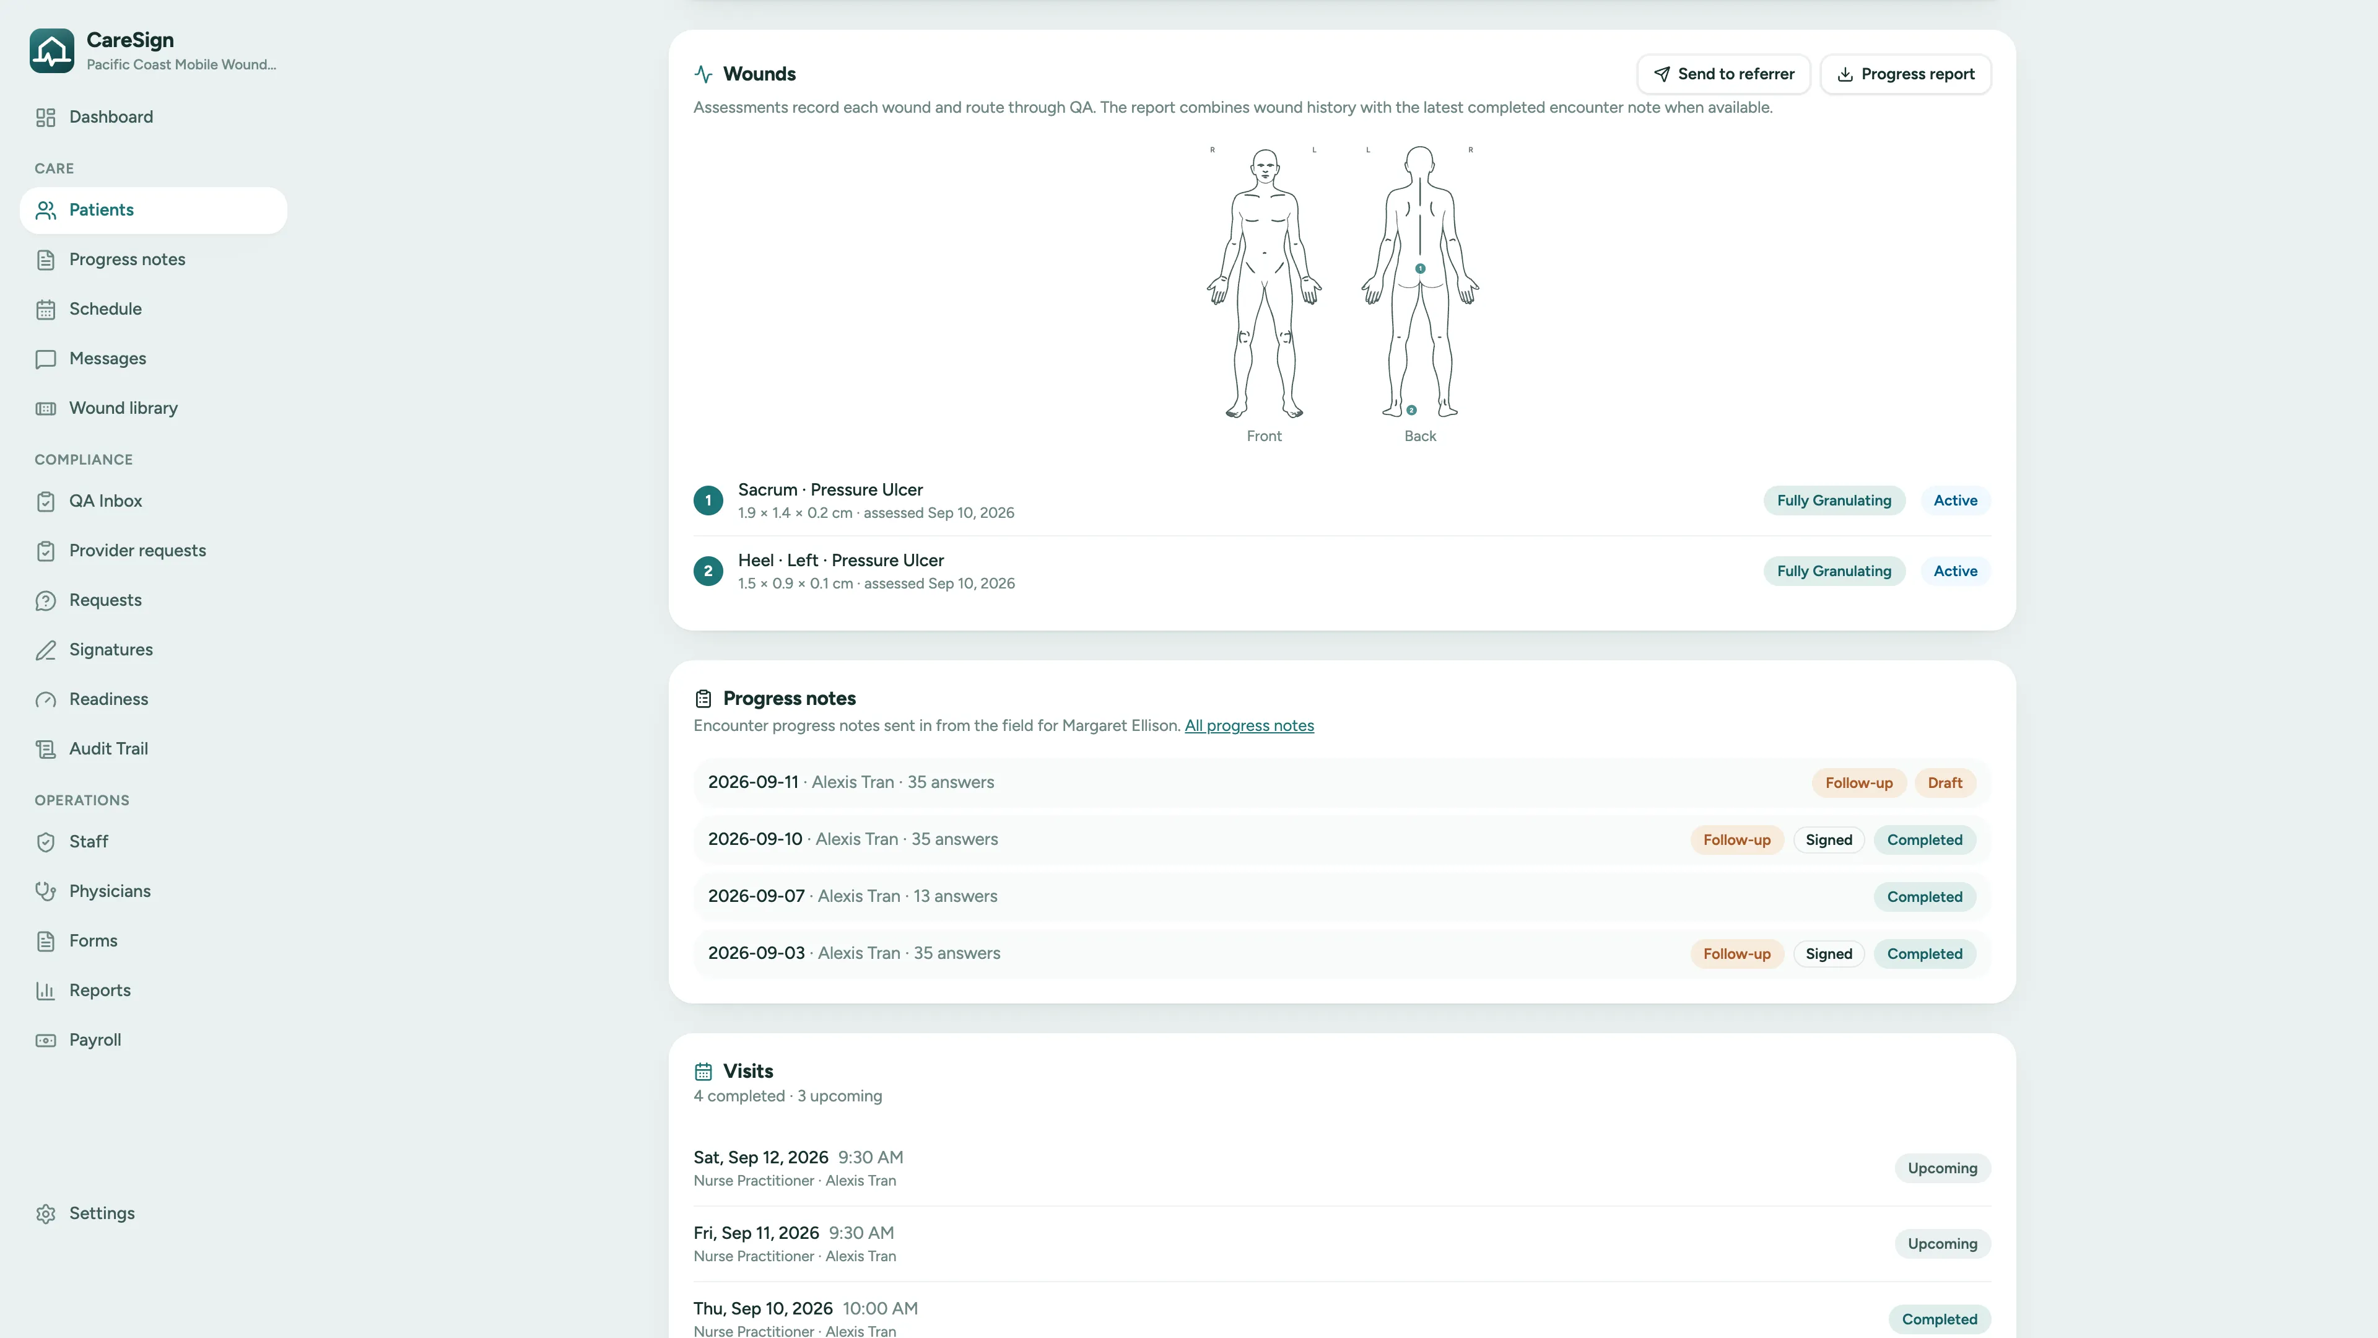Click the front body diagram
Image resolution: width=2378 pixels, height=1338 pixels.
click(1264, 284)
